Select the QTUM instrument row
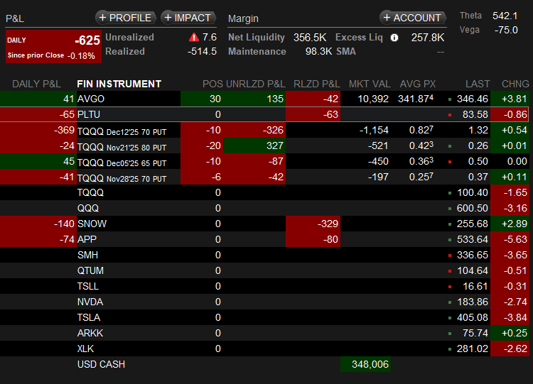The width and height of the screenshot is (533, 384). coord(264,270)
